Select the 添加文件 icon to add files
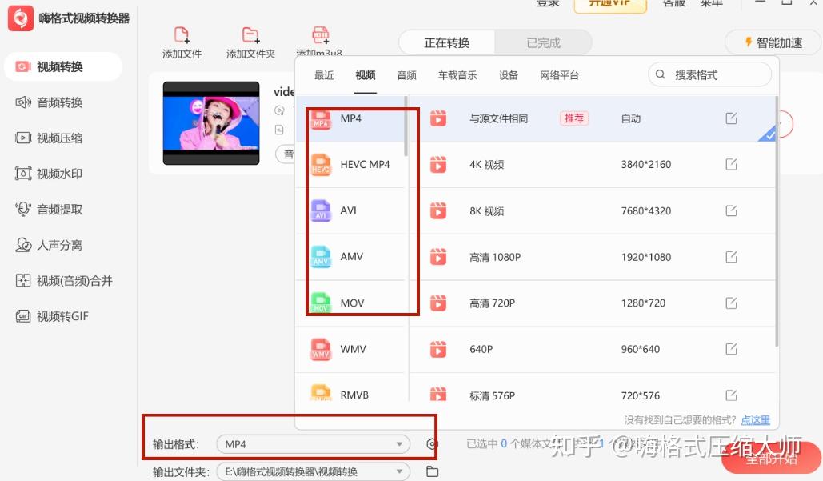 (182, 36)
